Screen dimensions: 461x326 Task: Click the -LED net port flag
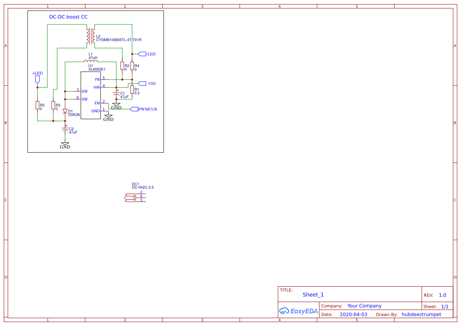[x=142, y=54]
